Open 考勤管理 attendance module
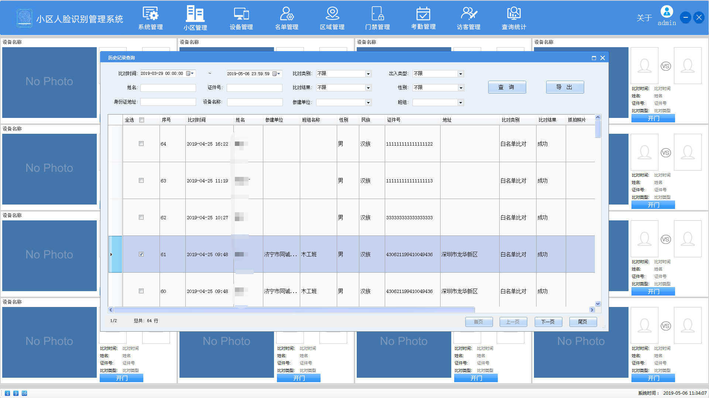This screenshot has width=709, height=398. pos(423,18)
